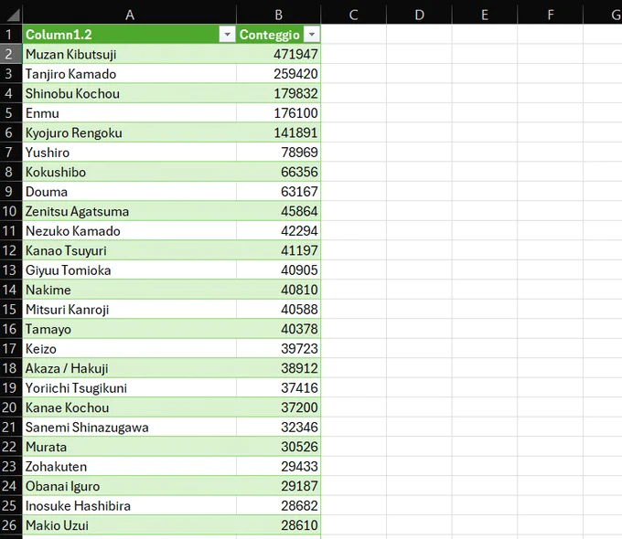This screenshot has height=539, width=622.
Task: Select the Makio Uzui cell
Action: (x=129, y=525)
